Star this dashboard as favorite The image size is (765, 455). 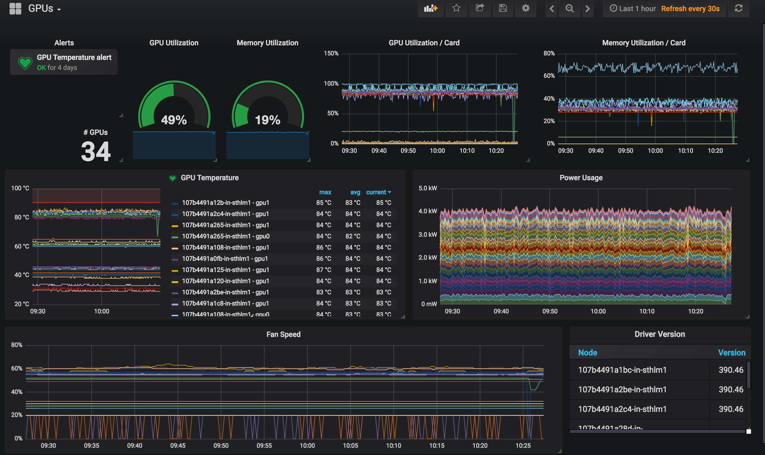(456, 9)
